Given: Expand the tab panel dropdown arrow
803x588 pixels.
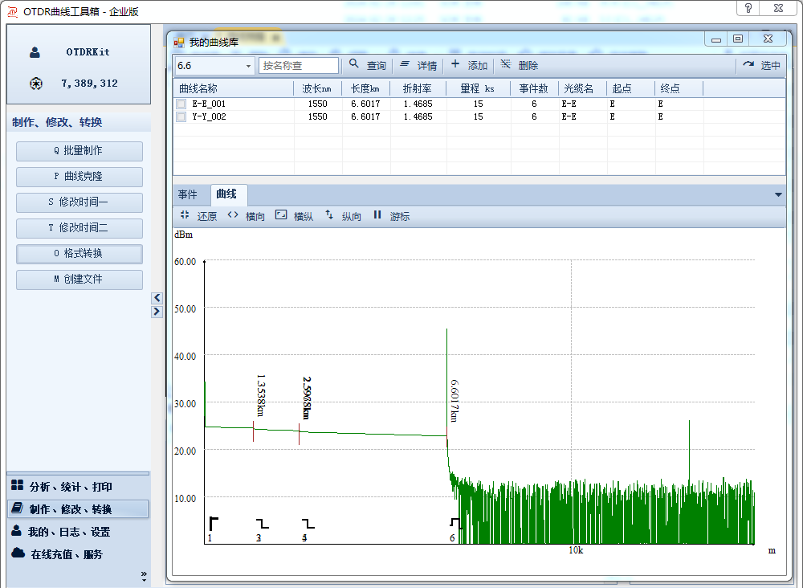Looking at the screenshot, I should pyautogui.click(x=777, y=194).
